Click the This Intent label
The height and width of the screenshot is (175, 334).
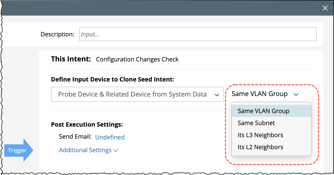(71, 59)
